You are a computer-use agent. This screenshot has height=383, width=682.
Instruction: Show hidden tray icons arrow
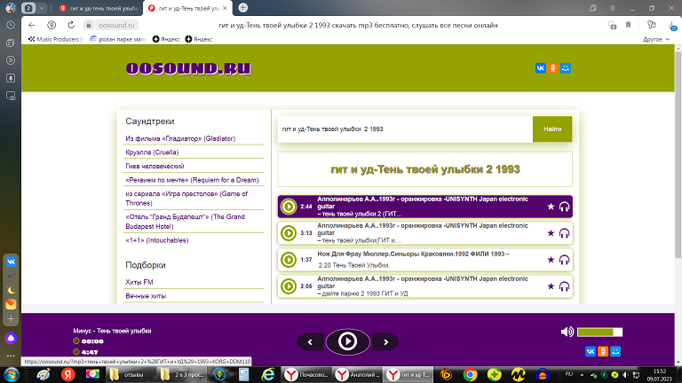coord(582,375)
